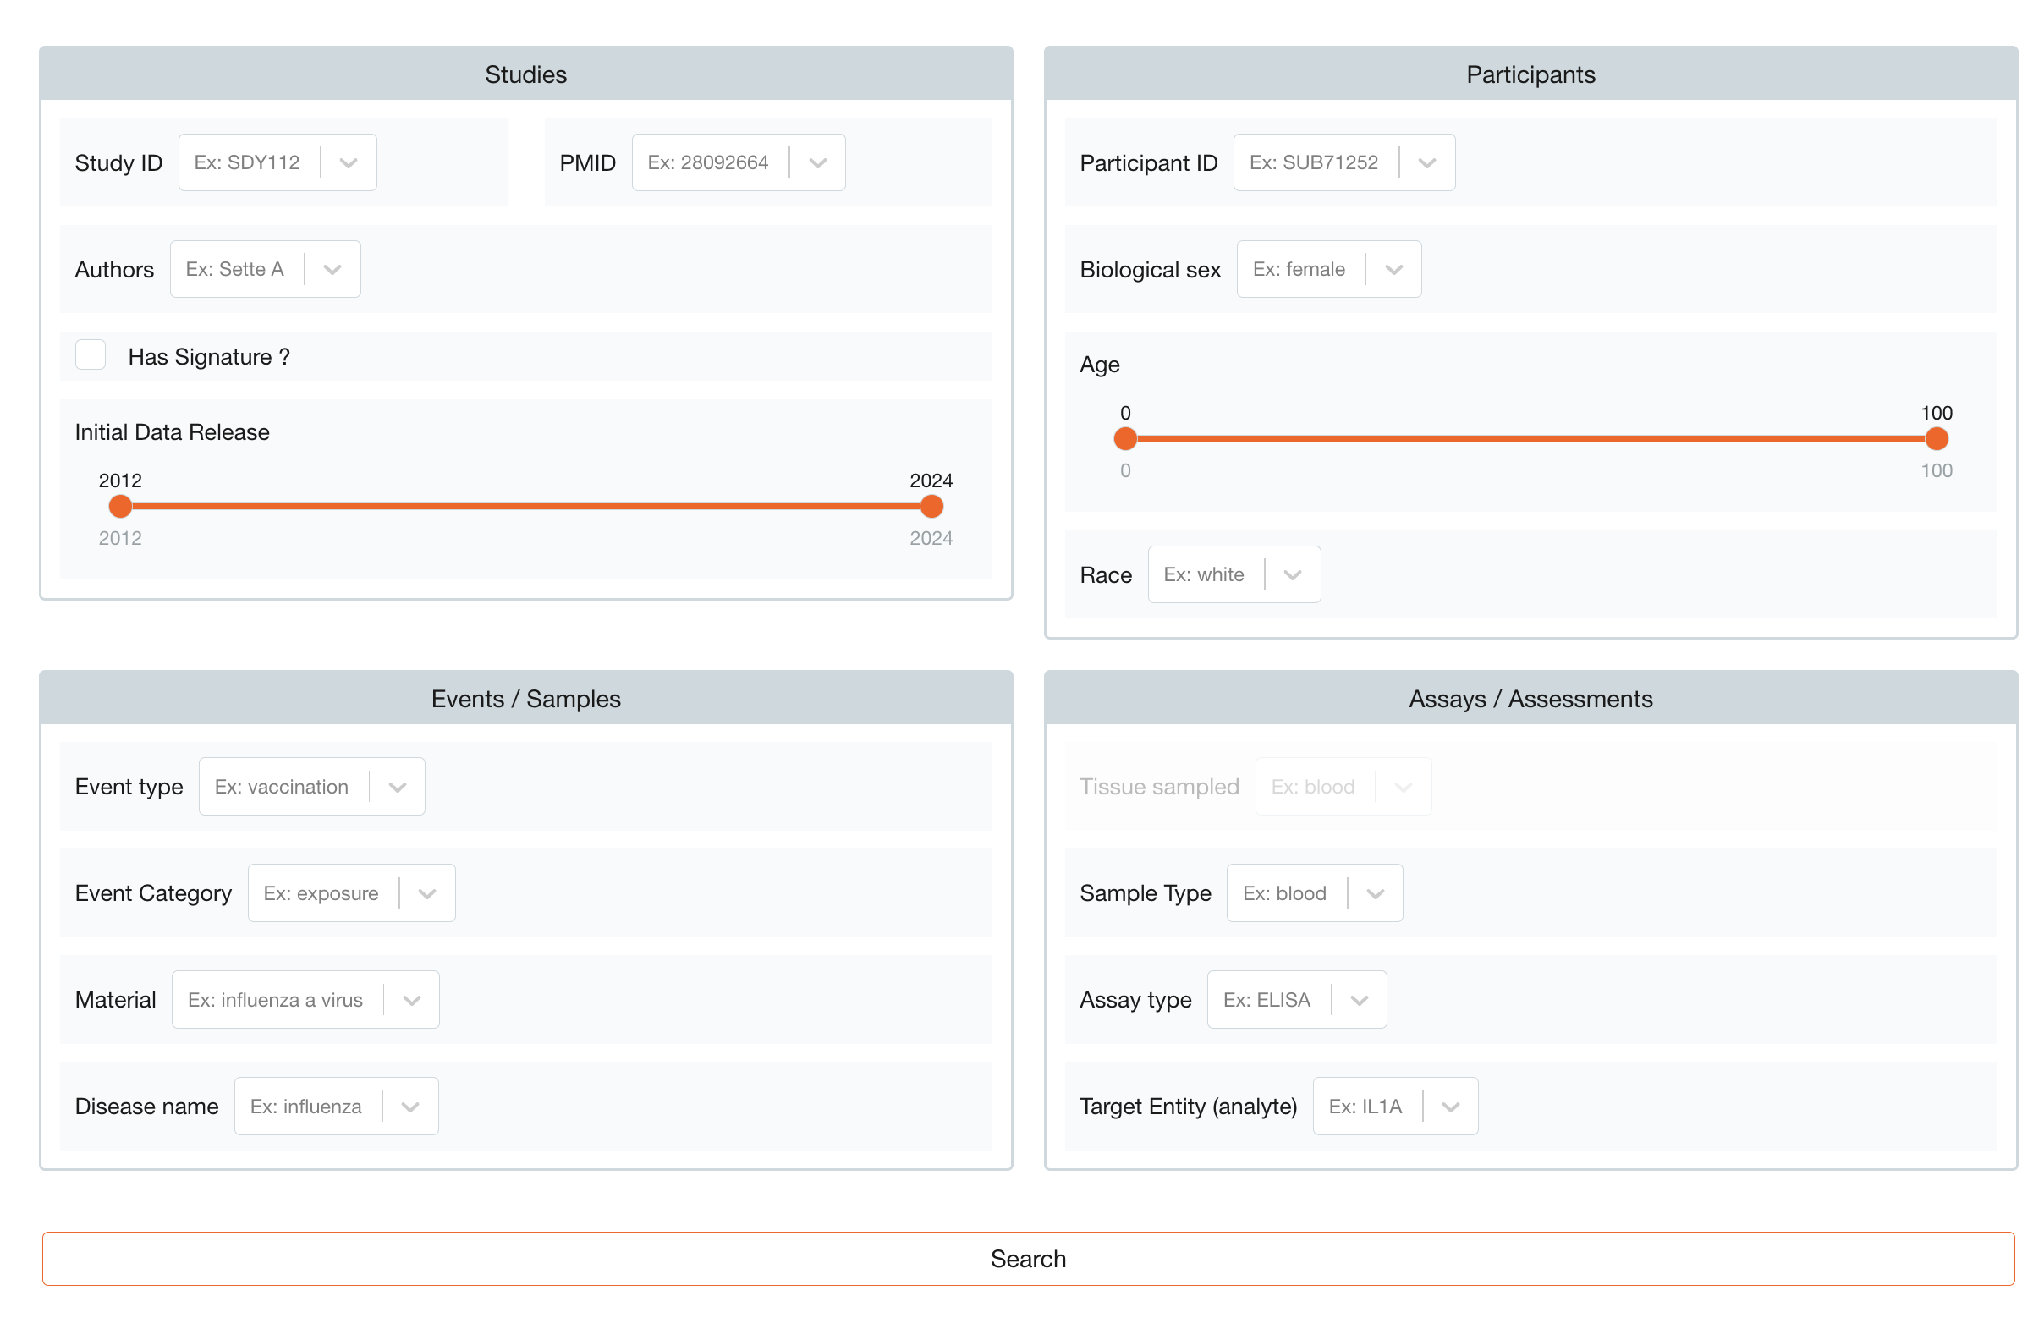This screenshot has height=1318, width=2044.
Task: Click the 2024 Initial Data Release slider handle
Action: [931, 507]
